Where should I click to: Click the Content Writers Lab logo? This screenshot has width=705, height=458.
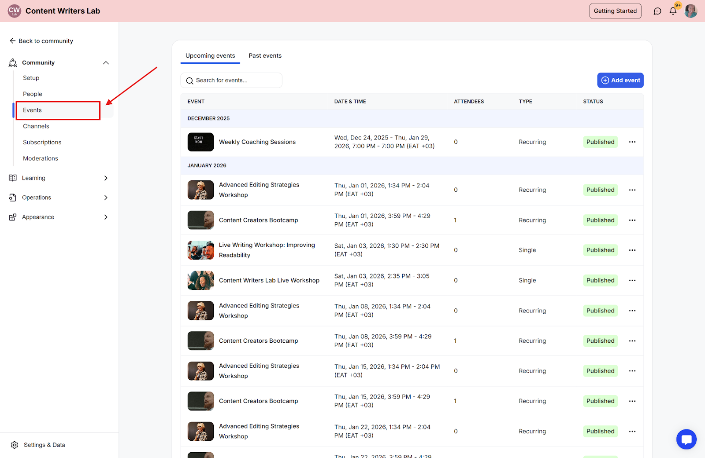point(15,11)
